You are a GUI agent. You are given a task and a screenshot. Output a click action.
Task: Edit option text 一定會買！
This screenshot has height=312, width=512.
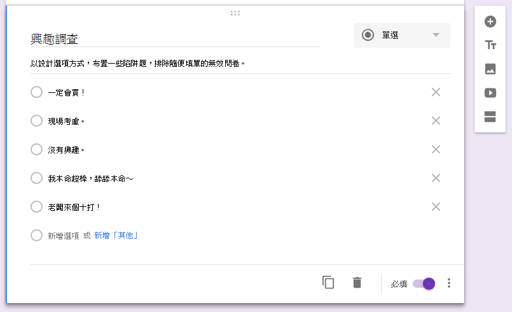[66, 93]
